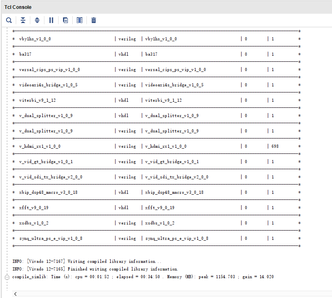Image resolution: width=332 pixels, height=298 pixels.
Task: Click 'vhdl' in the xbip_dsp48_macro row
Action: tap(124, 192)
